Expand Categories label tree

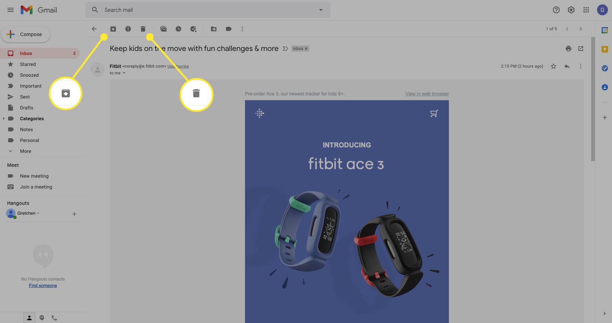point(4,119)
